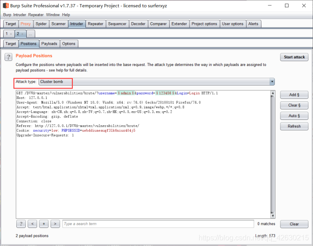Click the 'Connection: close' line
313x246 pixels.
point(34,121)
